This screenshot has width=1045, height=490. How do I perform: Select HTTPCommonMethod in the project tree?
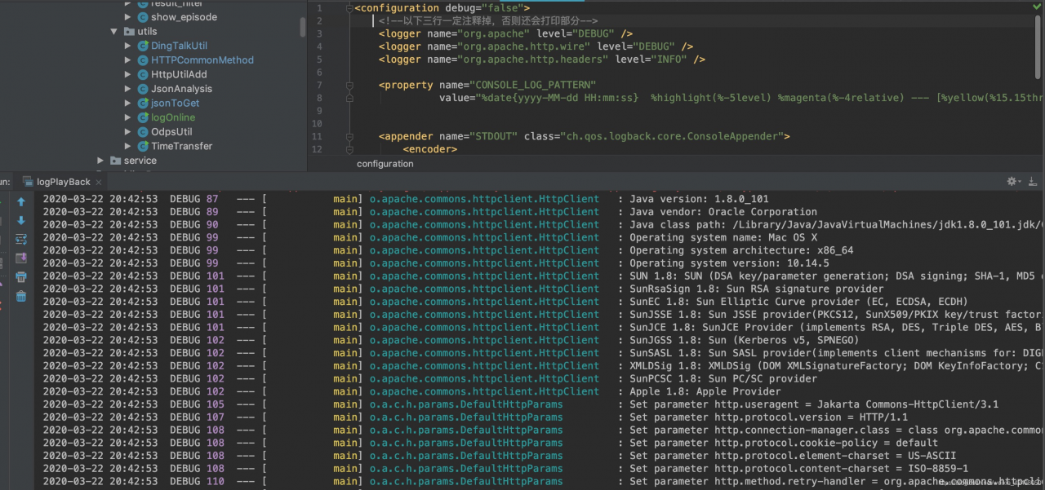pos(202,60)
